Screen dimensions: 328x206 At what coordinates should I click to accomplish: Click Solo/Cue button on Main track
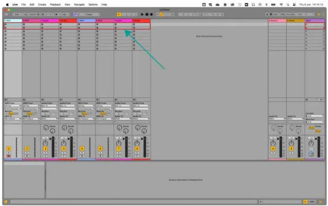coord(311,149)
